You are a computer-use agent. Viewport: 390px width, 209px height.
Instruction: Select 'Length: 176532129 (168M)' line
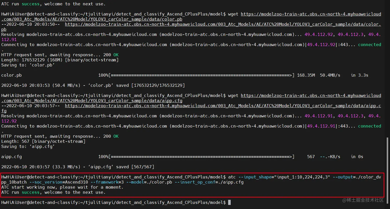point(60,60)
